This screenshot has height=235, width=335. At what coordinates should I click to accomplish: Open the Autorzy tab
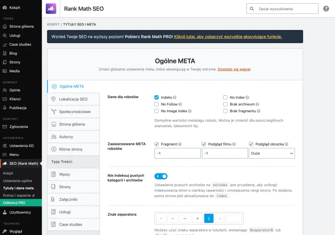(74, 137)
